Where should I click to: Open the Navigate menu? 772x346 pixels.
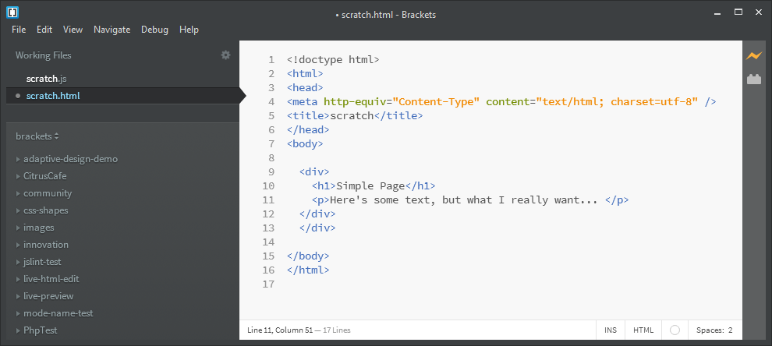click(x=112, y=30)
